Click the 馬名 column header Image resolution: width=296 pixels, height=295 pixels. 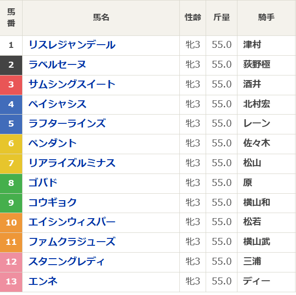[x=101, y=17]
